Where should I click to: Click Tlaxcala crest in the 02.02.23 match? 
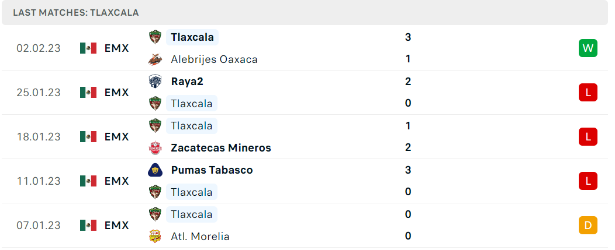click(155, 37)
